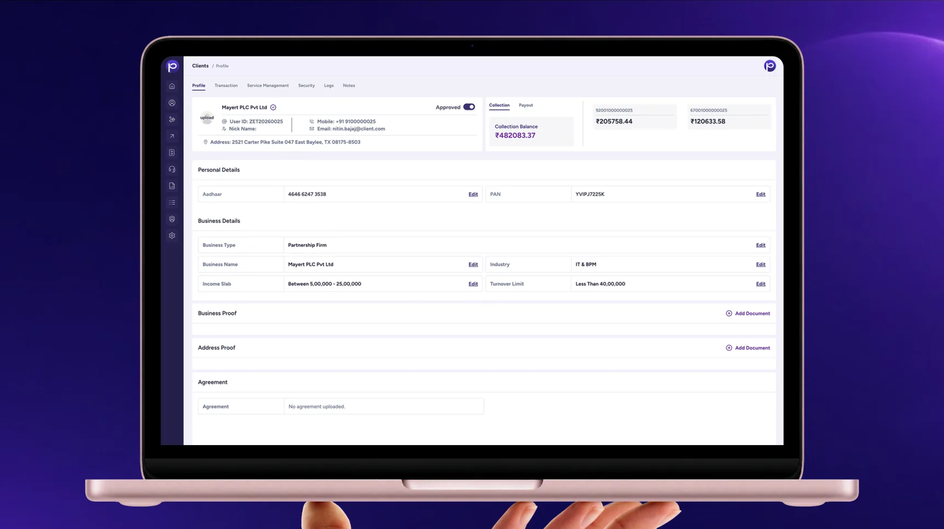Click the plus icon in Business Proof row
The height and width of the screenshot is (529, 944).
click(729, 314)
